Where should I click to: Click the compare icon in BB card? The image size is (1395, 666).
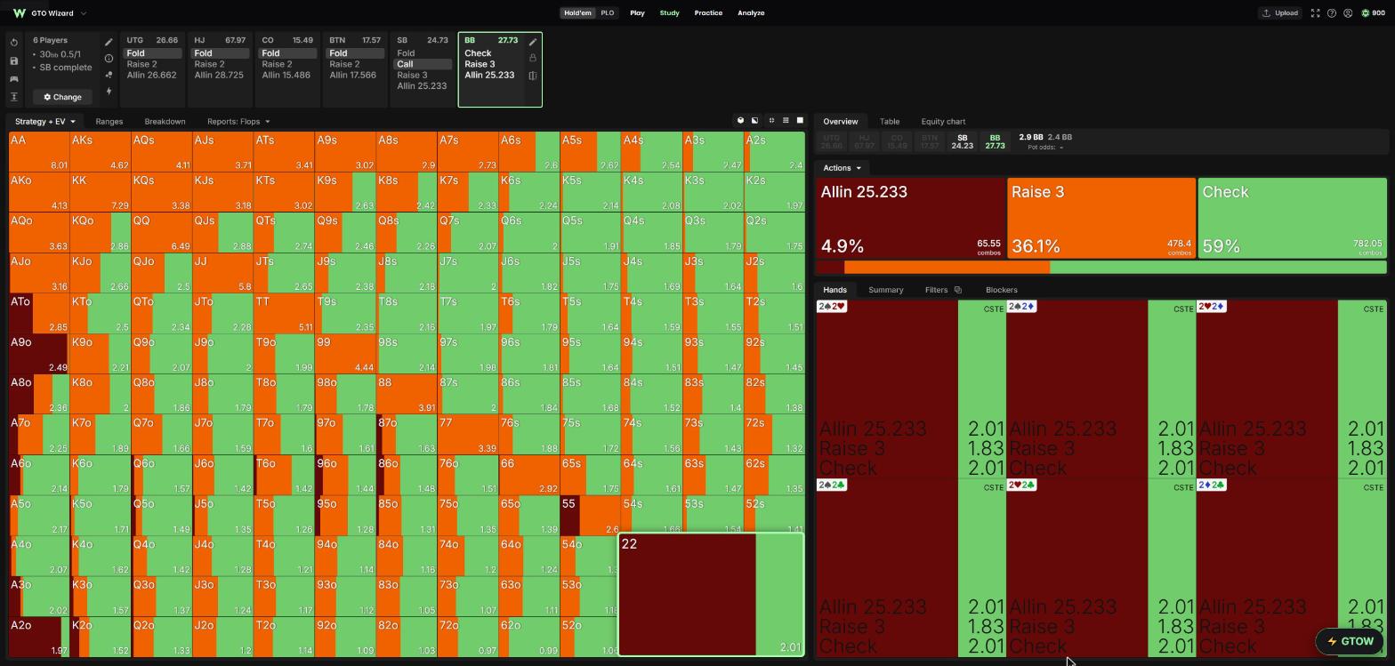point(533,76)
